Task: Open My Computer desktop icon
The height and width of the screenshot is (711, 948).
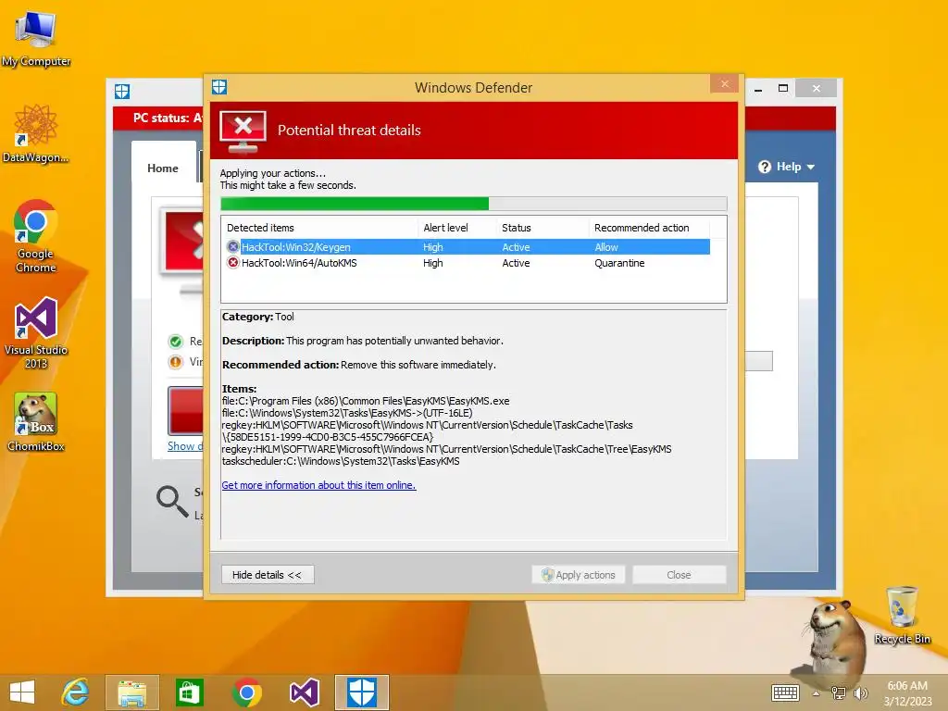Action: (36, 37)
